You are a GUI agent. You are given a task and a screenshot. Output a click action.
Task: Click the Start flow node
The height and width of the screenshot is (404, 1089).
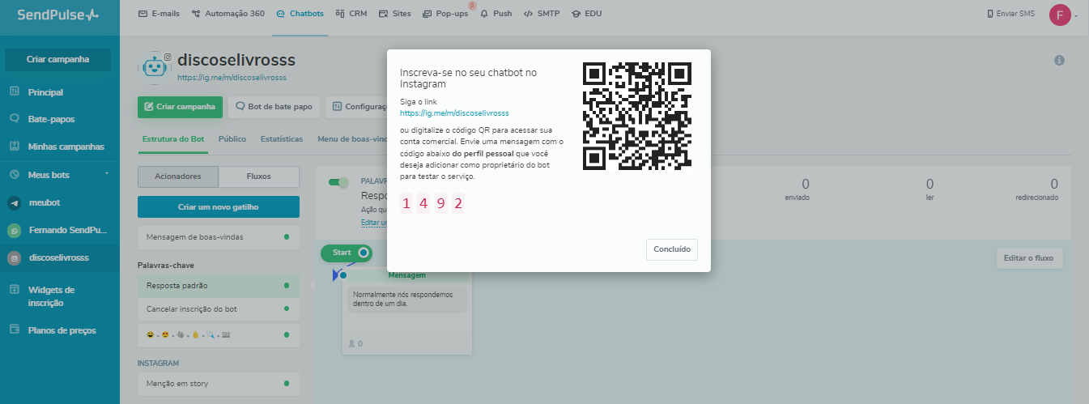(x=347, y=253)
